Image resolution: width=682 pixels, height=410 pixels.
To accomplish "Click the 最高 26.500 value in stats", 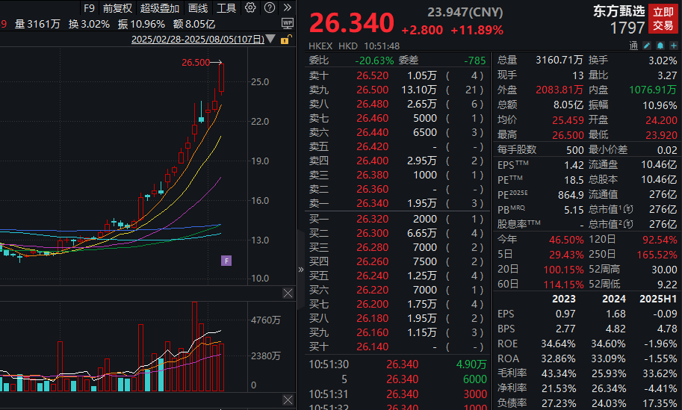I will click(568, 135).
